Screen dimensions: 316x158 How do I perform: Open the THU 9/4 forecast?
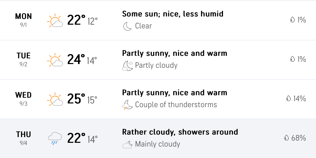click(23, 138)
